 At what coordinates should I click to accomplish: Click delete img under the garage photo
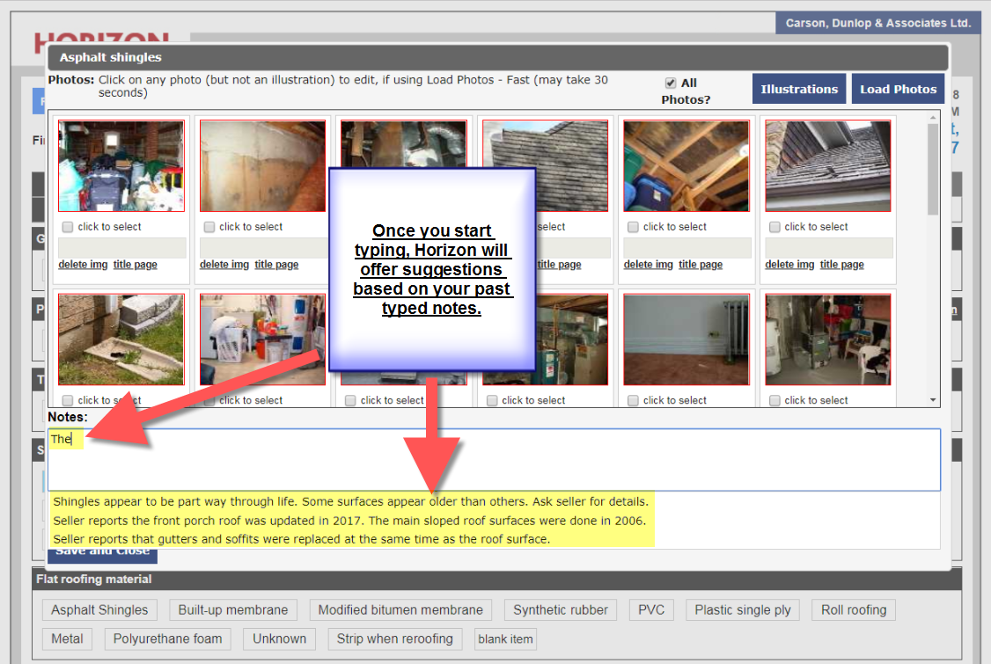point(83,265)
